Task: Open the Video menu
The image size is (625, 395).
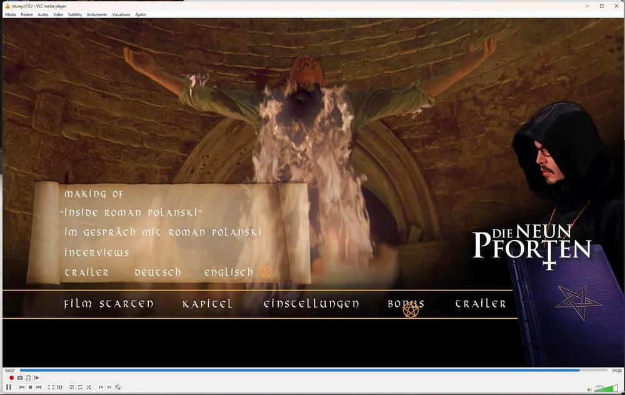Action: (x=58, y=15)
